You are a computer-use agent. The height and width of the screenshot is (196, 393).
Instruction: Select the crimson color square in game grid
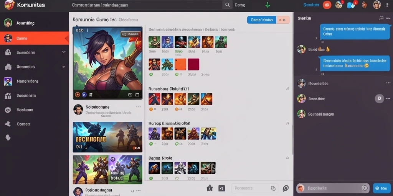pyautogui.click(x=193, y=64)
